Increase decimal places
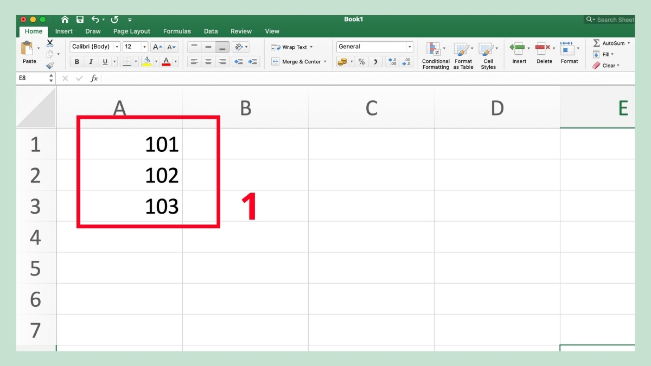 (392, 61)
